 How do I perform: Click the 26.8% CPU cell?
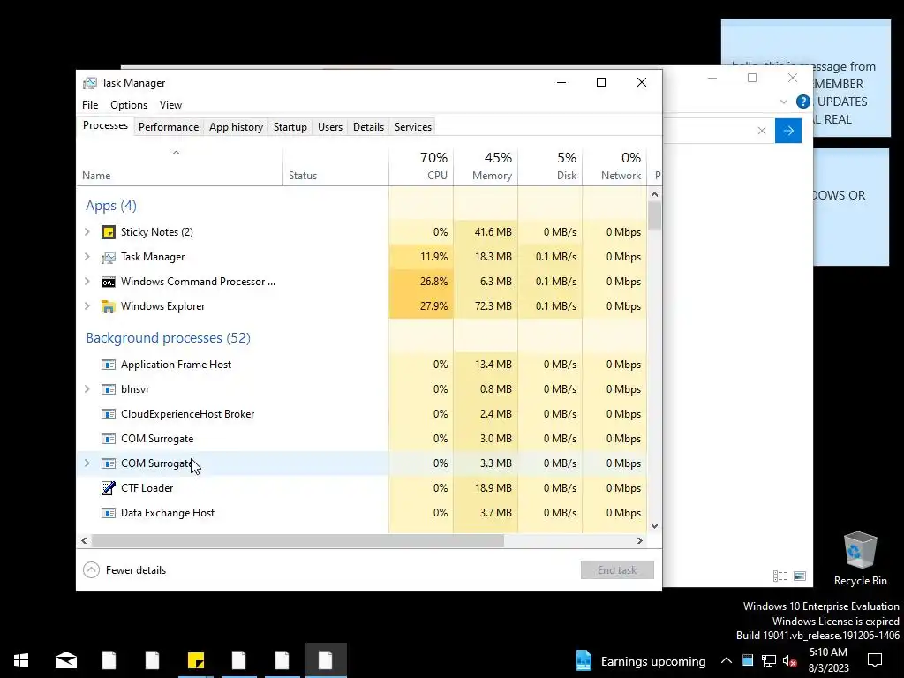421,282
